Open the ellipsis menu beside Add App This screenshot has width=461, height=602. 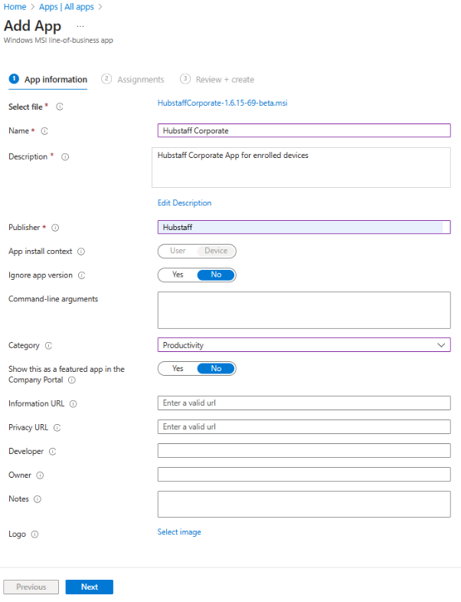coord(80,27)
